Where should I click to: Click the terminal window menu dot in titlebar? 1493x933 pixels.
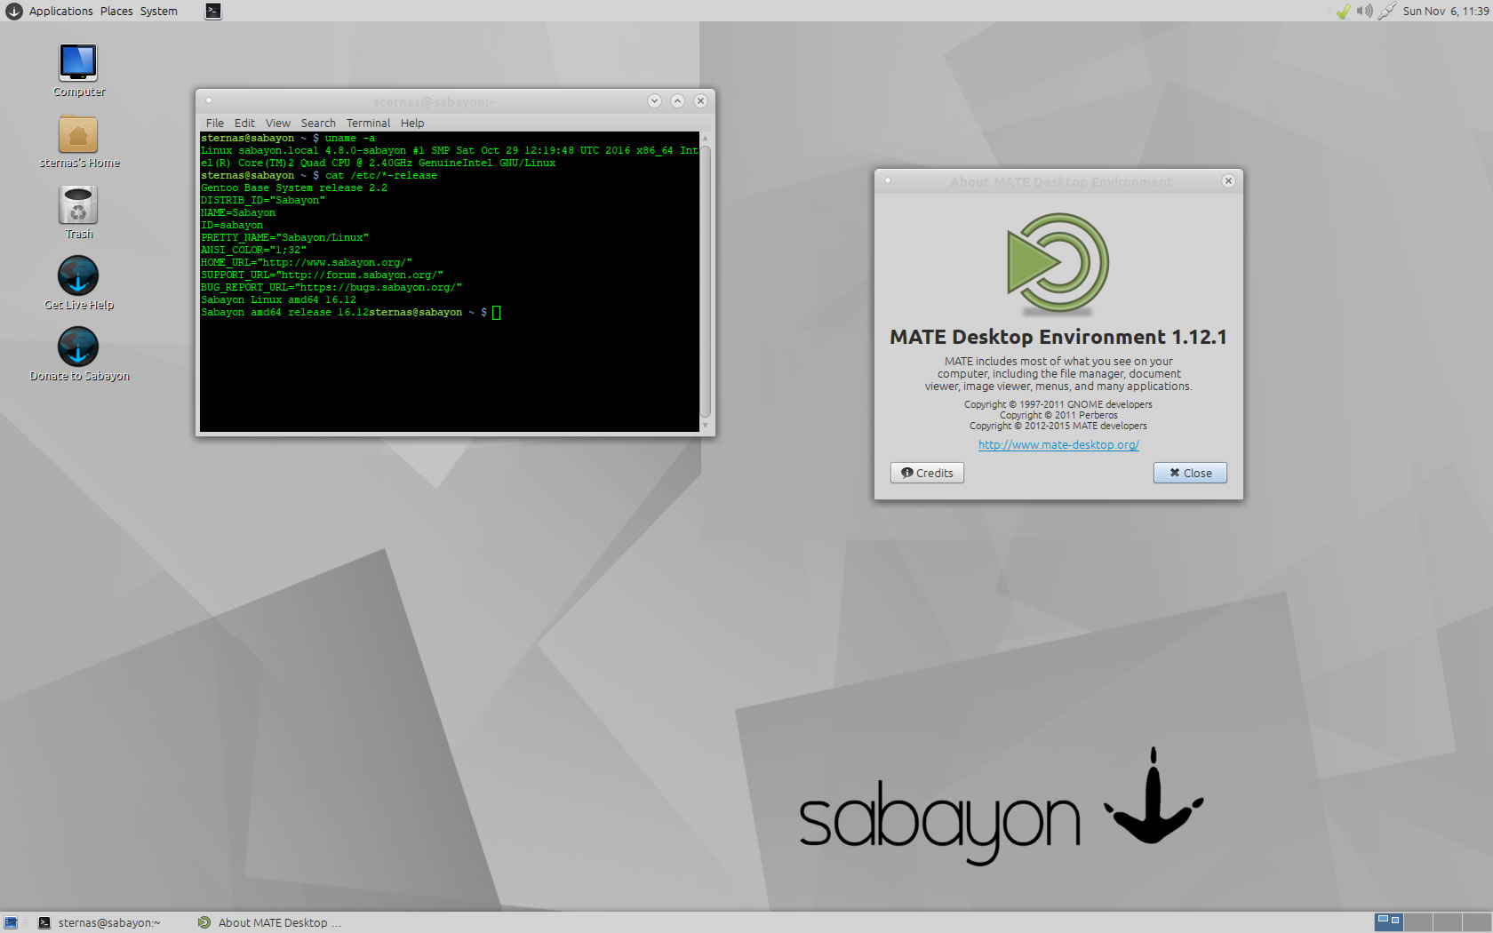click(x=209, y=100)
